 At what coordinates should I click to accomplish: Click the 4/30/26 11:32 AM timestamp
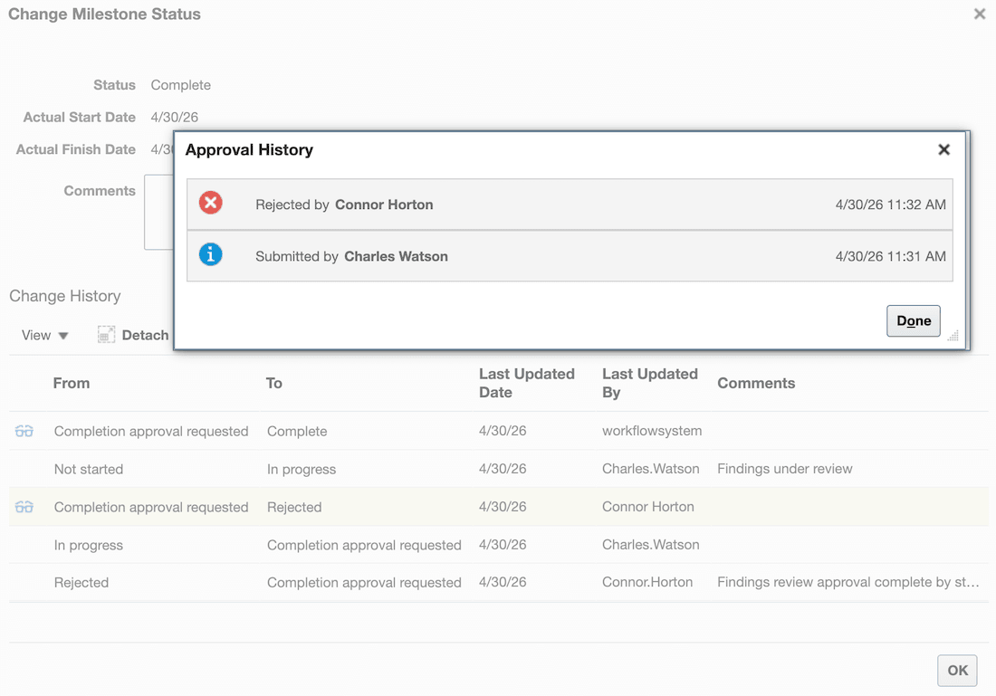tap(891, 205)
